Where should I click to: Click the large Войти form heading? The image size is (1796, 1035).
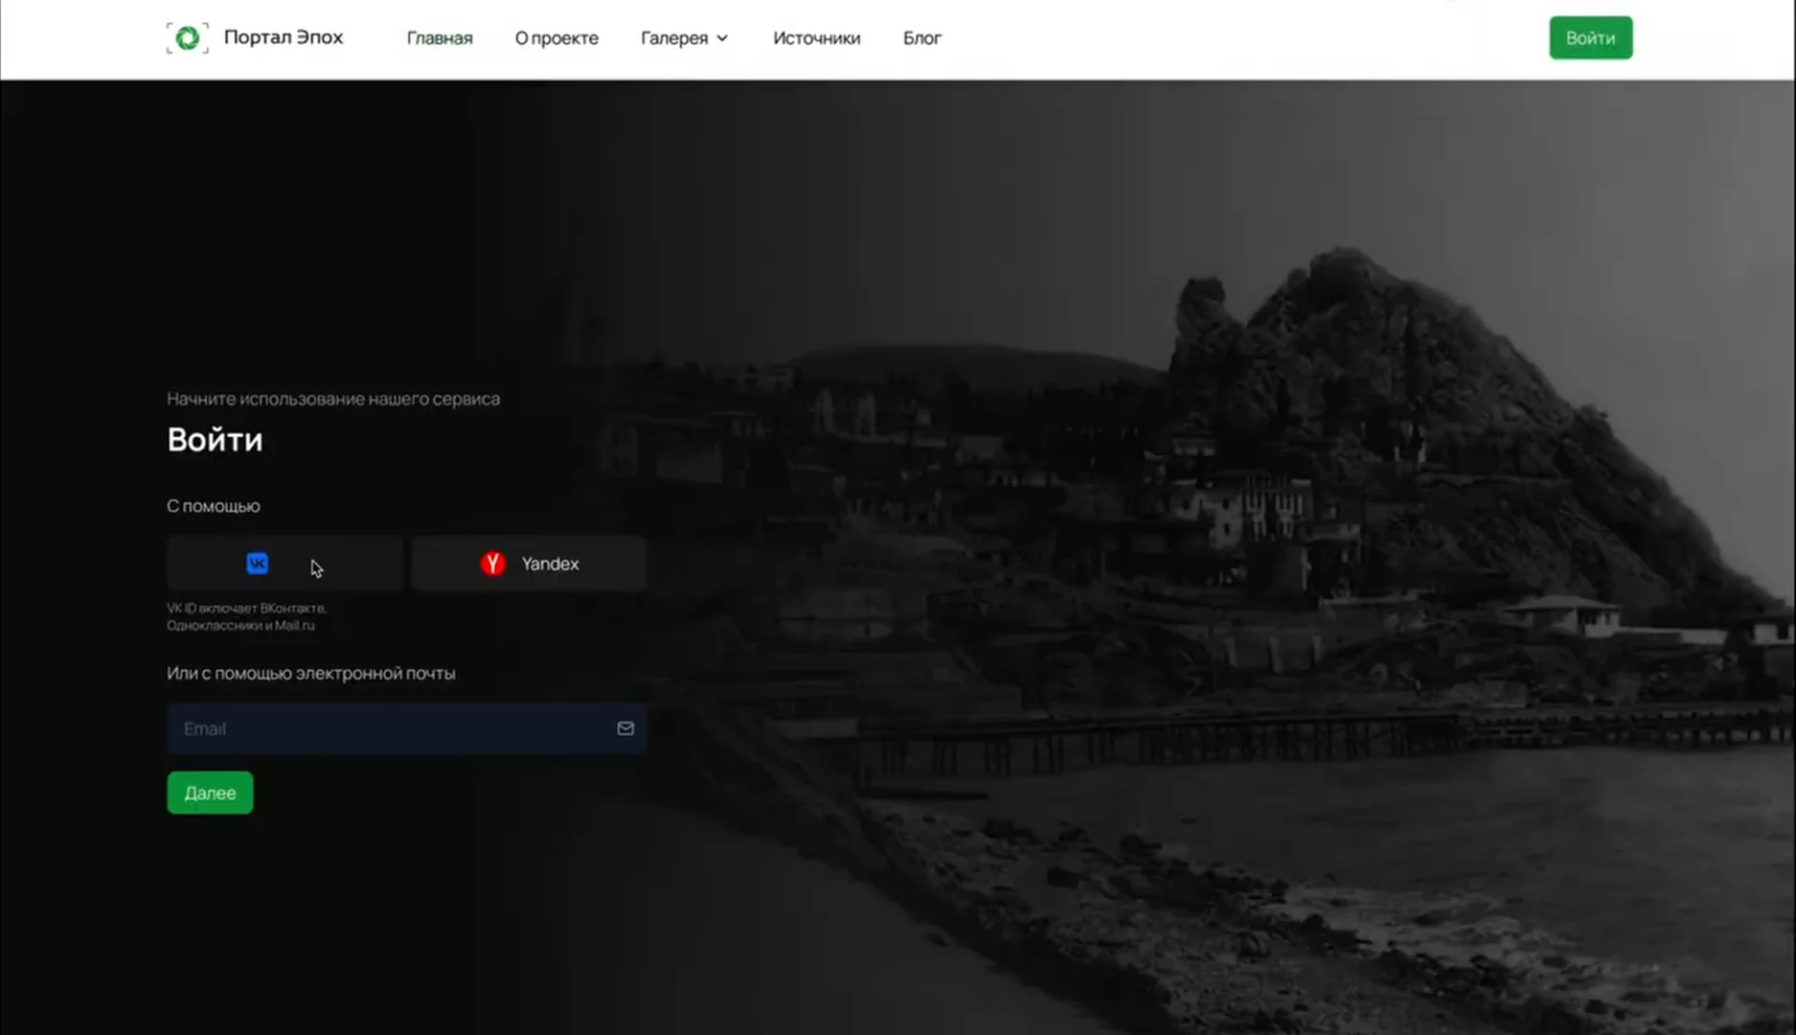pos(215,439)
